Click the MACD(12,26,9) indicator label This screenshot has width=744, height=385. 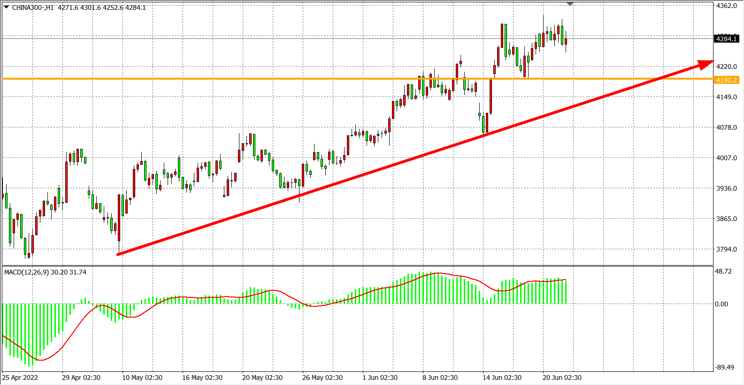(x=26, y=272)
